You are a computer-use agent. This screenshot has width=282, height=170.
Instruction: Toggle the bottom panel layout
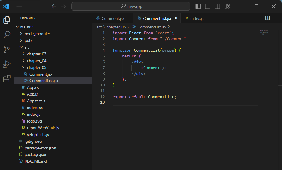(x=207, y=6)
